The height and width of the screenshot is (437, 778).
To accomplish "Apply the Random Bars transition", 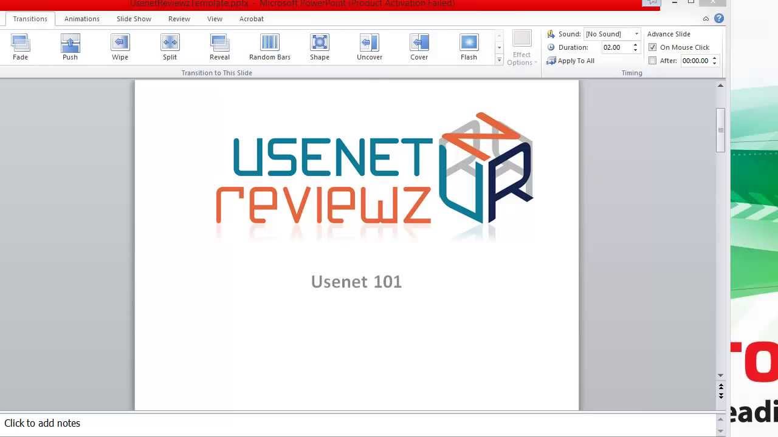I will pos(270,47).
